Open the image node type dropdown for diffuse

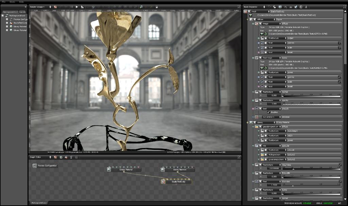(x=272, y=23)
